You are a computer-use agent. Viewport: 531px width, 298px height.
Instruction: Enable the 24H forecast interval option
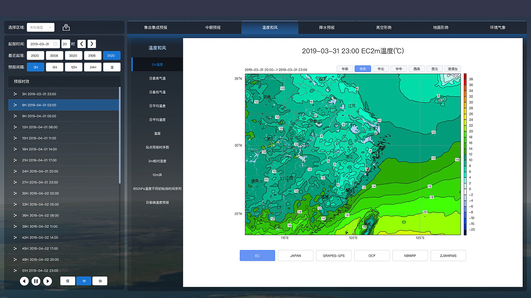tap(93, 67)
